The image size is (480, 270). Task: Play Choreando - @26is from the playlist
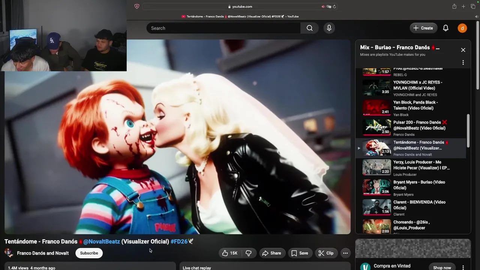pyautogui.click(x=411, y=226)
